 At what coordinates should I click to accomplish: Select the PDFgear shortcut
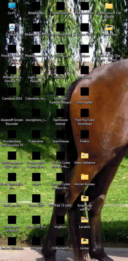point(36,241)
